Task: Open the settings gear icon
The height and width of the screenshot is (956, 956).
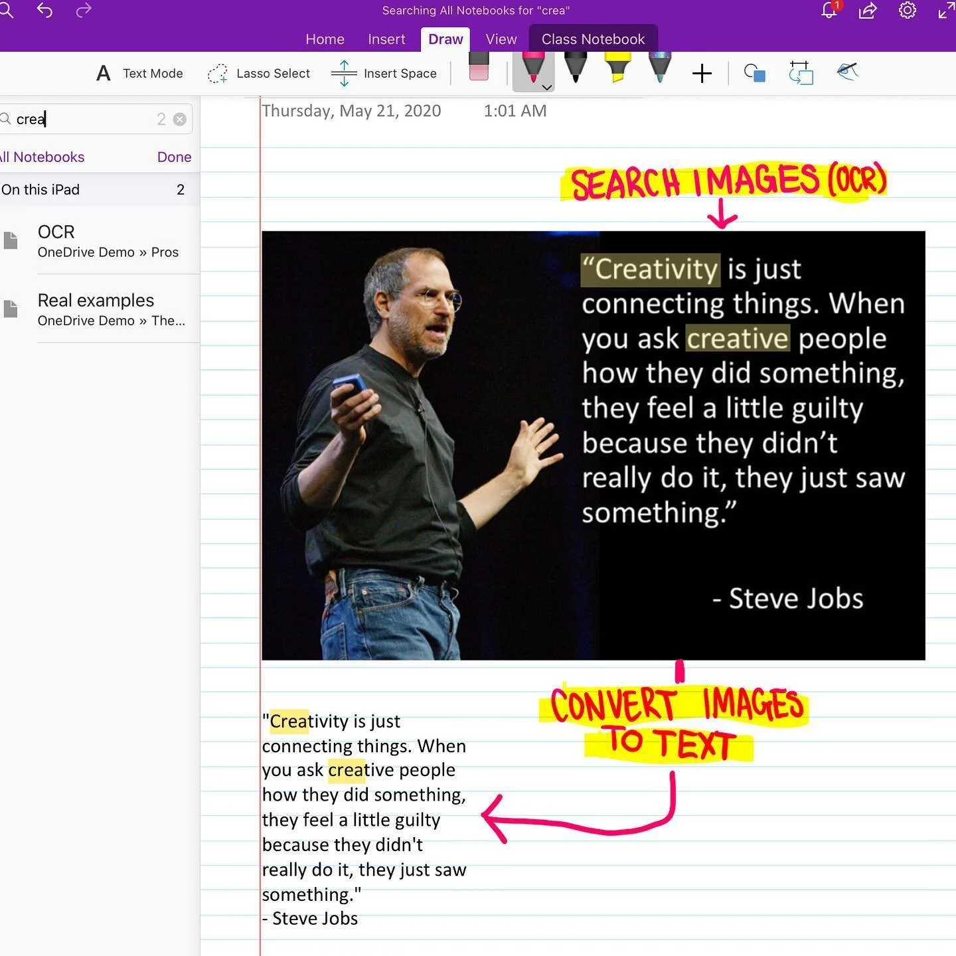Action: pyautogui.click(x=908, y=10)
